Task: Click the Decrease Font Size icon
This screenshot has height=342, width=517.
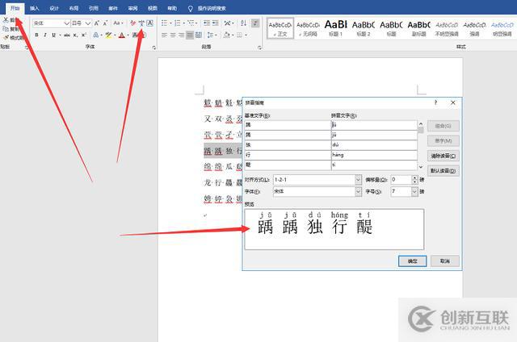Action: point(105,23)
